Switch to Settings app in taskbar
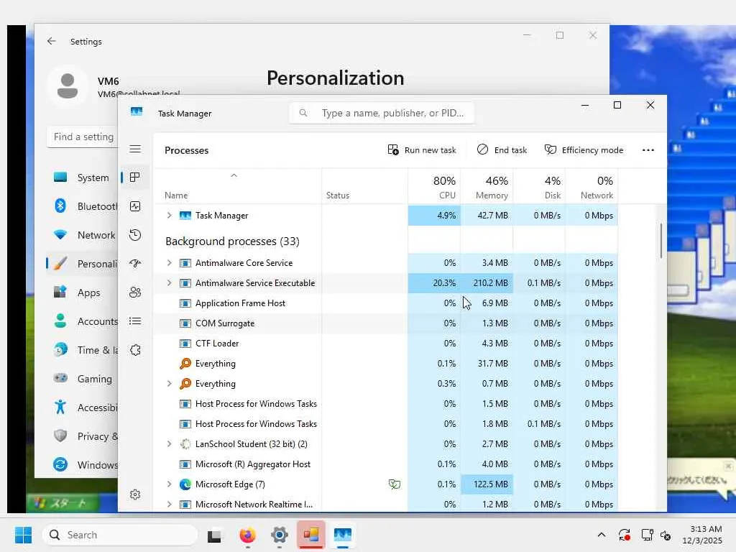Viewport: 736px width, 552px height. point(280,535)
